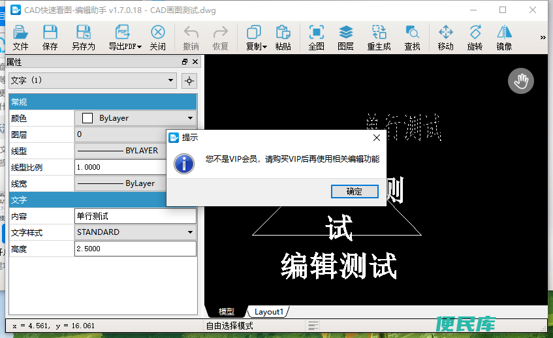Click the command-line lines icon in status bar
The height and width of the screenshot is (338, 553).
click(x=313, y=326)
